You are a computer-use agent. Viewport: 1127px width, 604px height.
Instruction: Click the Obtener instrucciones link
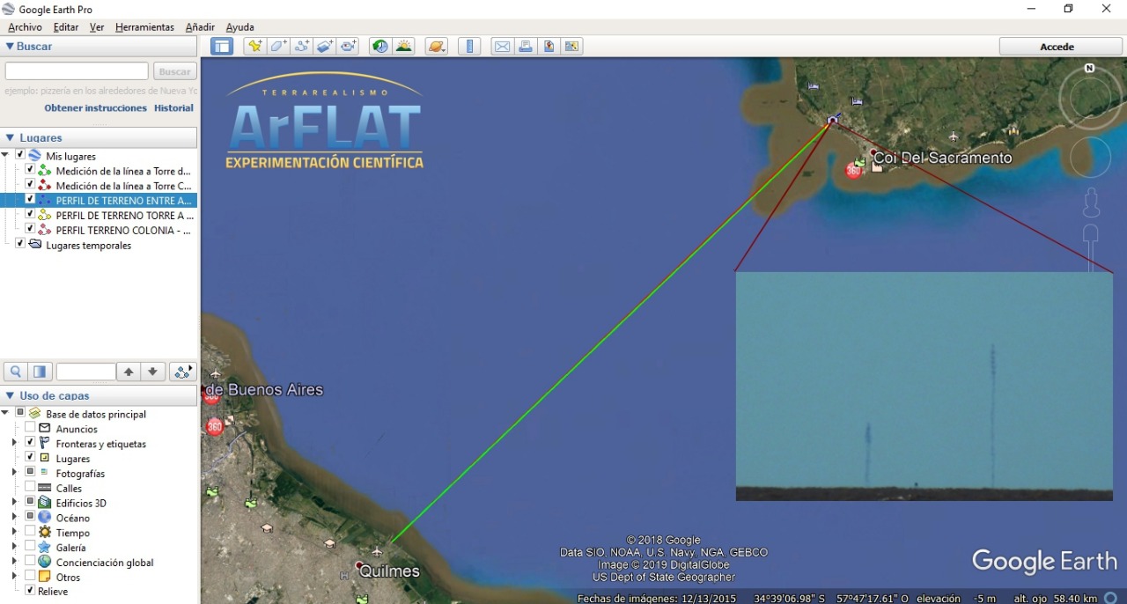click(95, 107)
